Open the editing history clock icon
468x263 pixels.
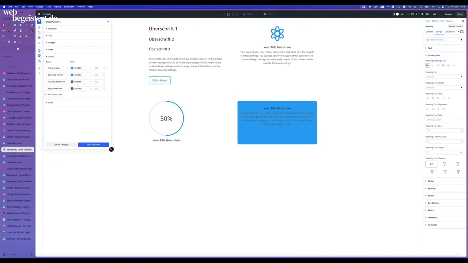412,14
